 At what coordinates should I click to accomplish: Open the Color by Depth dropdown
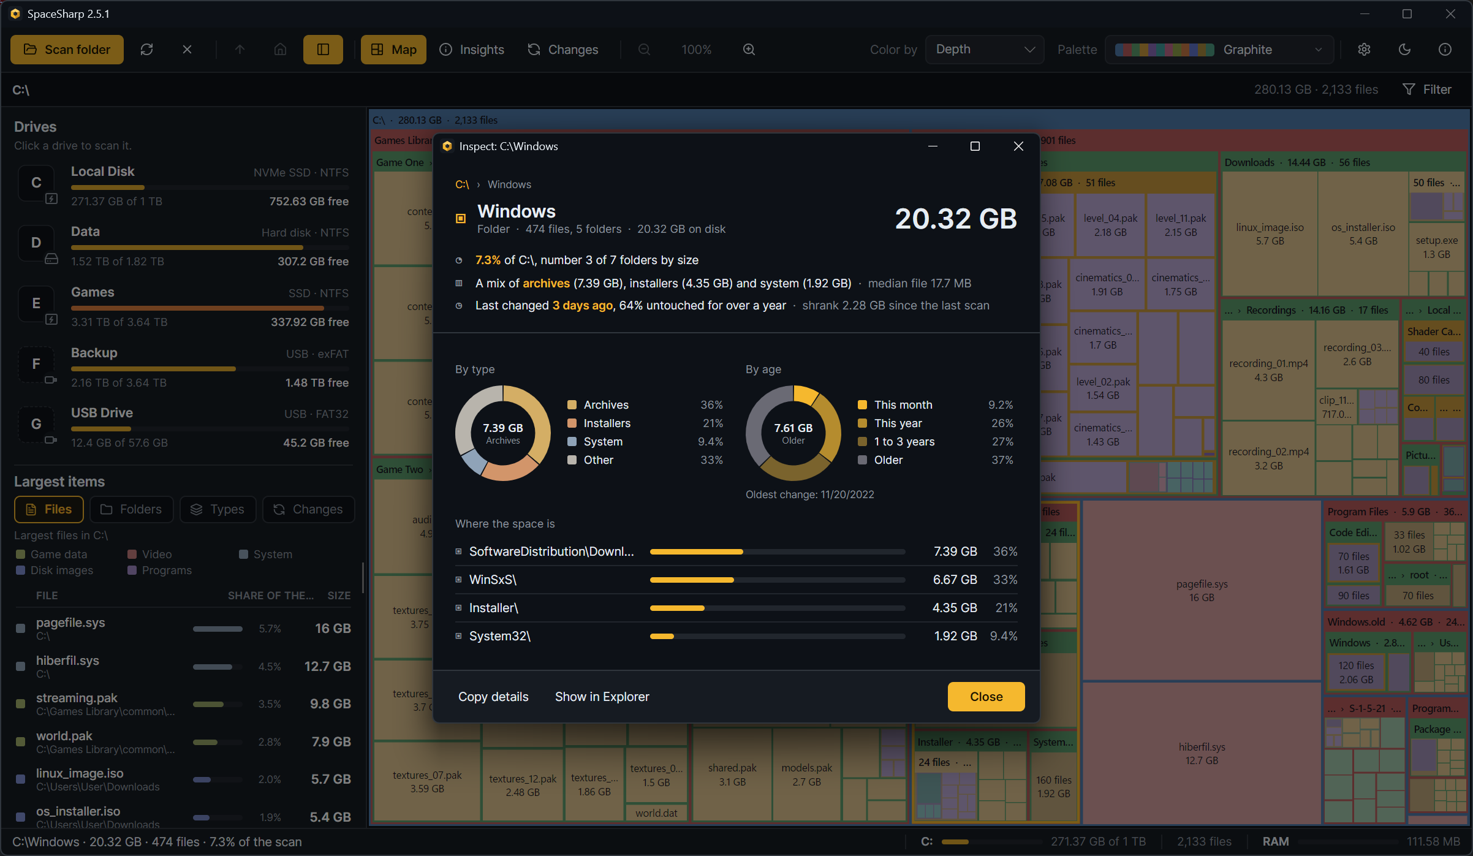[985, 50]
